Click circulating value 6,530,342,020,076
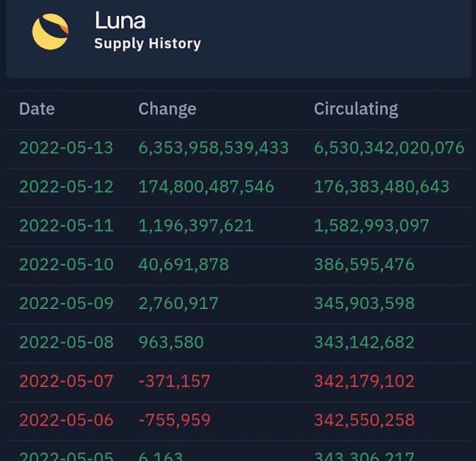 [389, 148]
